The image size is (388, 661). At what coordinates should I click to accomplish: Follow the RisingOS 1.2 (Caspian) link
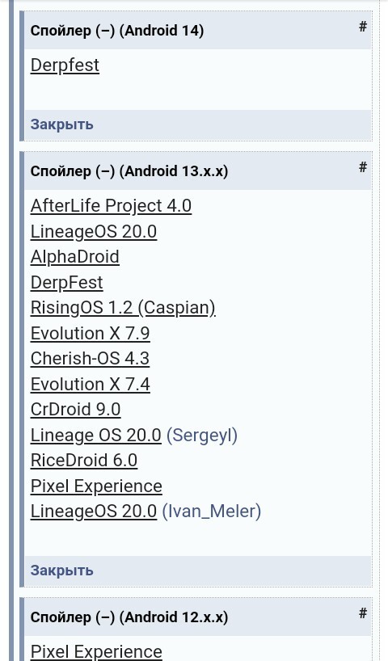(123, 308)
